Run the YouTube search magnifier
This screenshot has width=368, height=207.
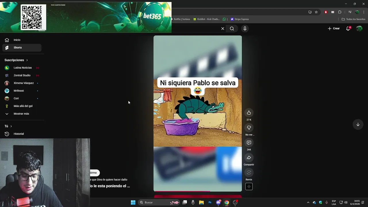coord(232,28)
